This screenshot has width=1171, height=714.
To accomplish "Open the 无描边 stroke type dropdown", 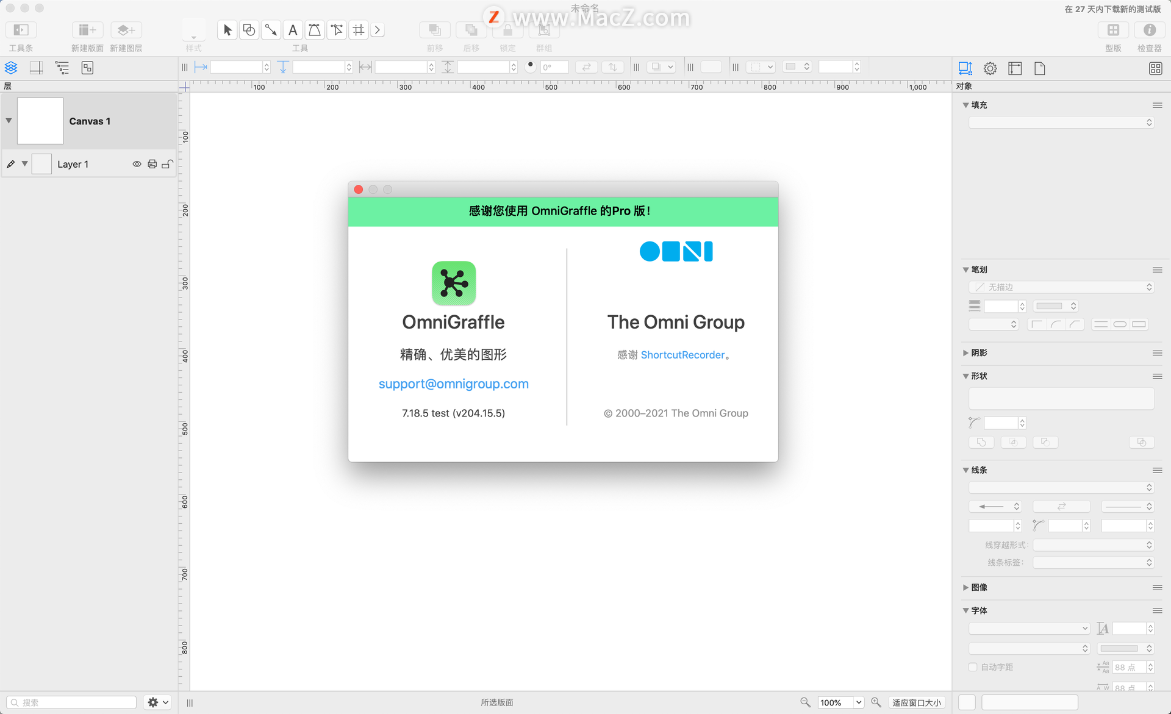I will [x=1061, y=287].
